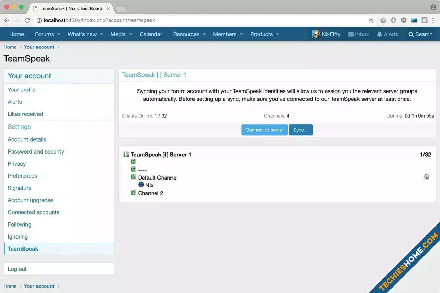Click Log out in the sidebar

pos(59,269)
